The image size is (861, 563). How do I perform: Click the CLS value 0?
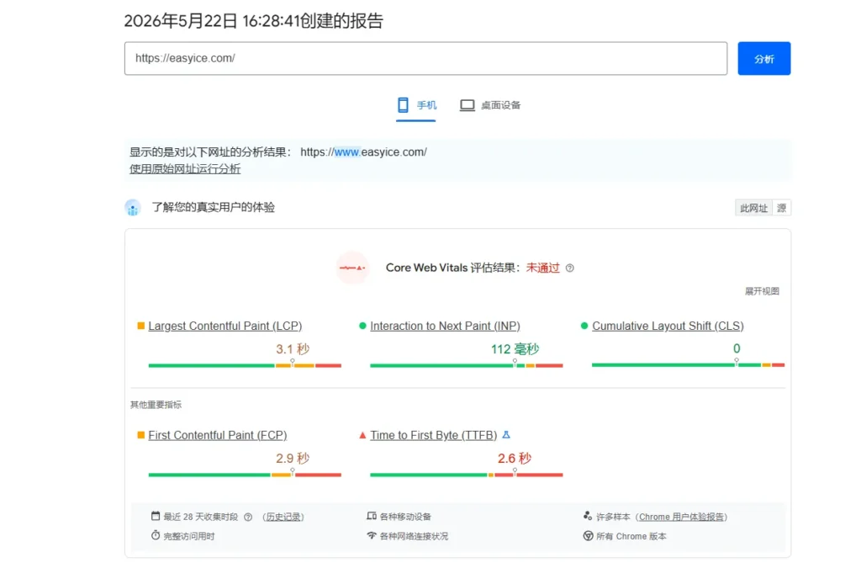tap(737, 348)
